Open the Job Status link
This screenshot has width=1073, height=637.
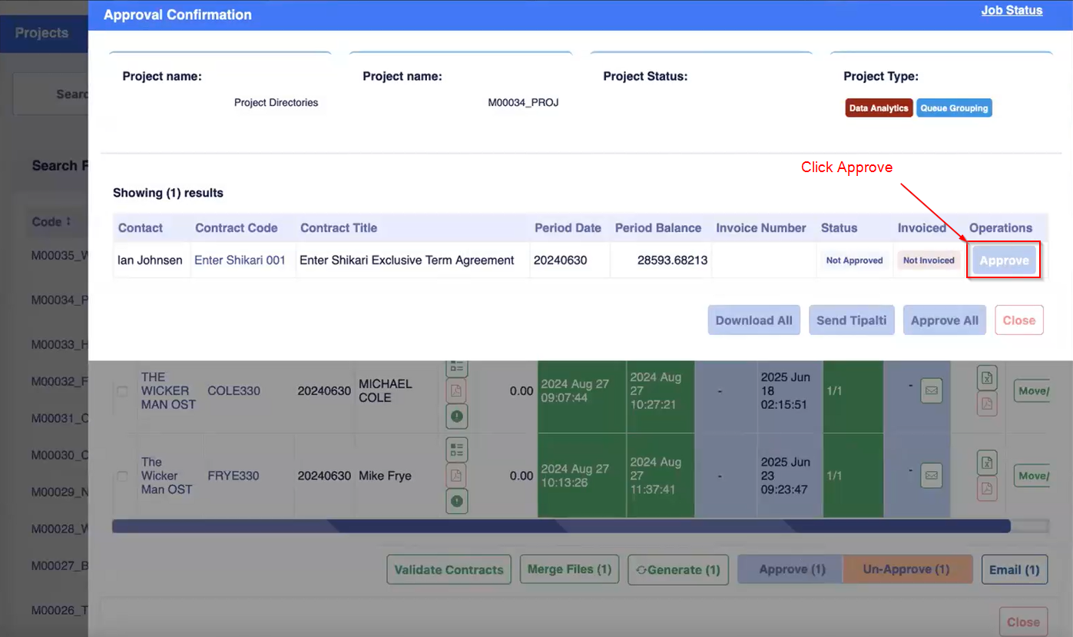[x=1012, y=11]
